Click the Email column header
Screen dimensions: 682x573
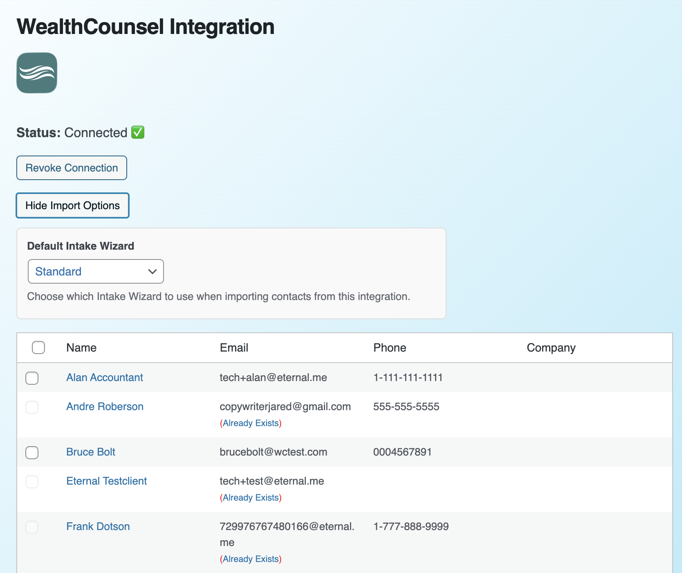click(x=234, y=347)
